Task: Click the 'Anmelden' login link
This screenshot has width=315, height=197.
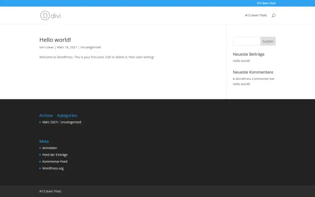Action: [50, 148]
